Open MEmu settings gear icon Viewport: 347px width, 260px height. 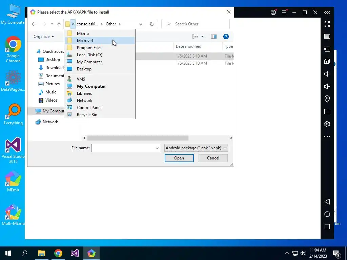pyautogui.click(x=327, y=124)
